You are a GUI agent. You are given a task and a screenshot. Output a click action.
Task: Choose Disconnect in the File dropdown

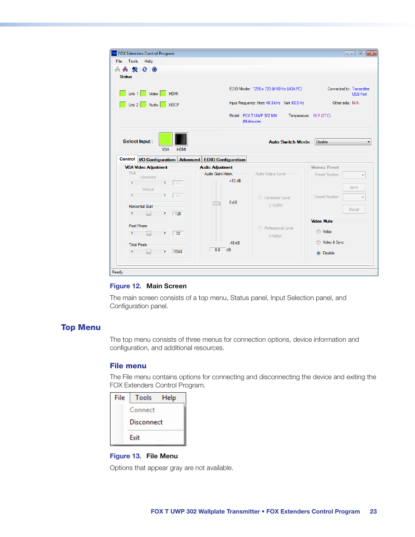pos(146,422)
